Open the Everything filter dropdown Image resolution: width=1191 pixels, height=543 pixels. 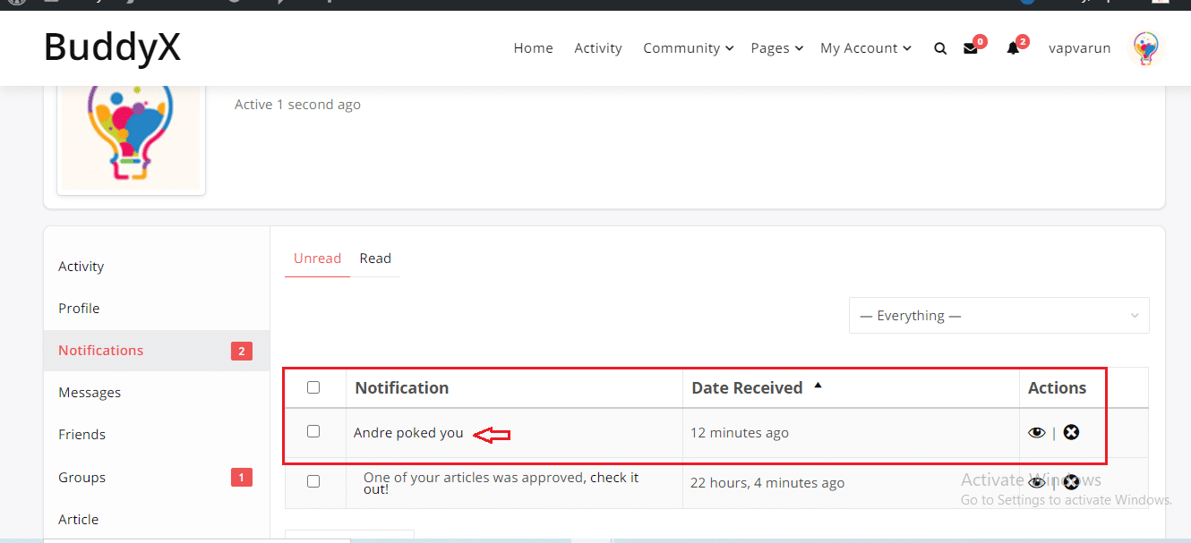[x=998, y=316]
